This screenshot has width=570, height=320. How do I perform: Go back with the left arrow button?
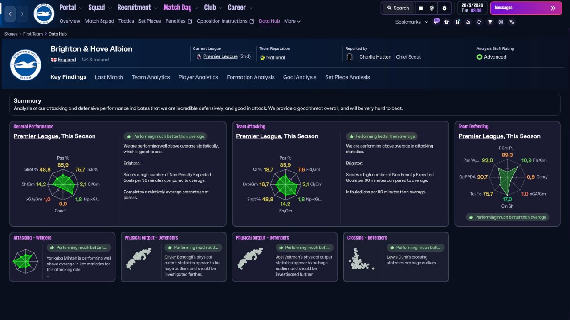click(x=10, y=14)
